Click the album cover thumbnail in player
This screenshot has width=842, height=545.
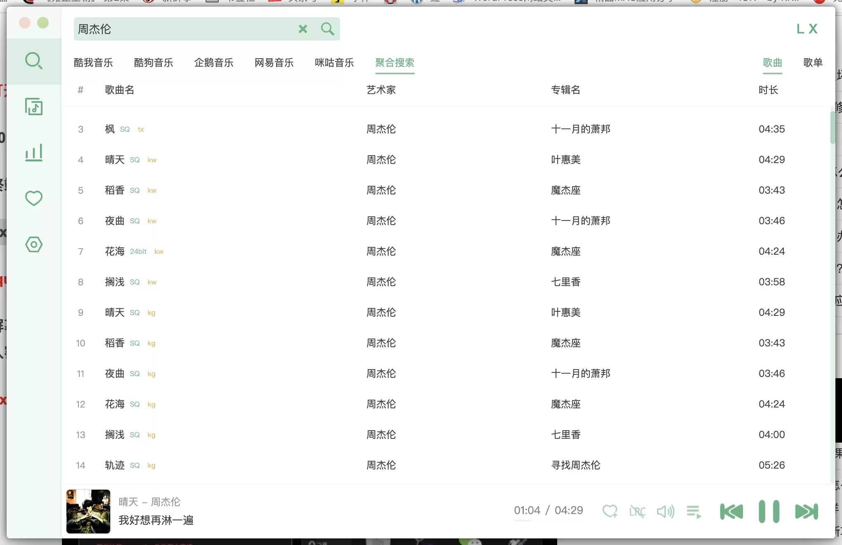coord(88,512)
